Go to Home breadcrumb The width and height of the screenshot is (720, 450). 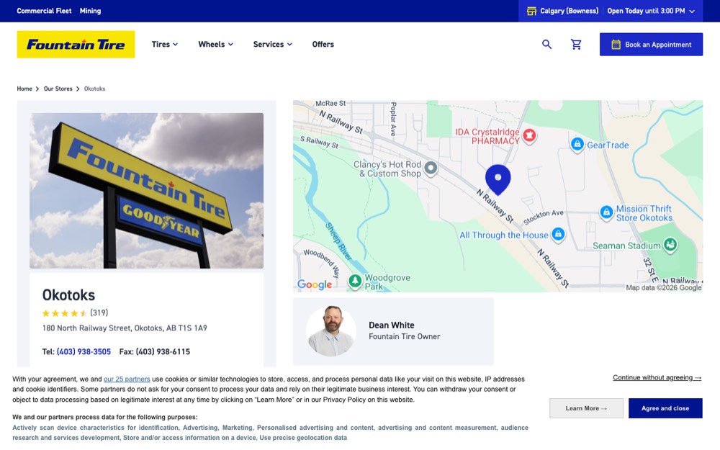click(24, 89)
